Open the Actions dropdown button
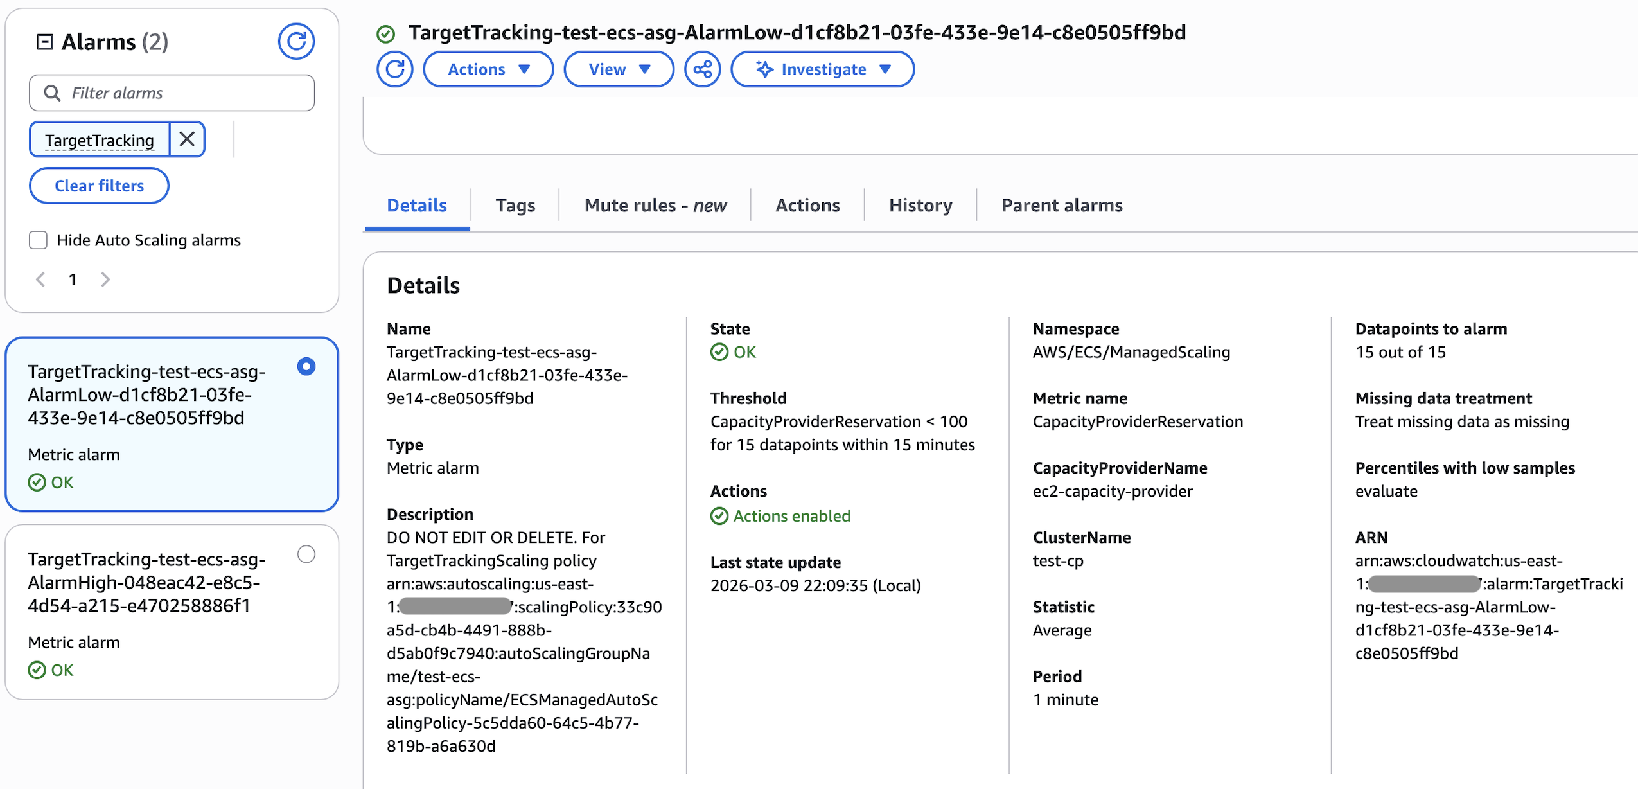This screenshot has width=1638, height=789. click(x=488, y=69)
